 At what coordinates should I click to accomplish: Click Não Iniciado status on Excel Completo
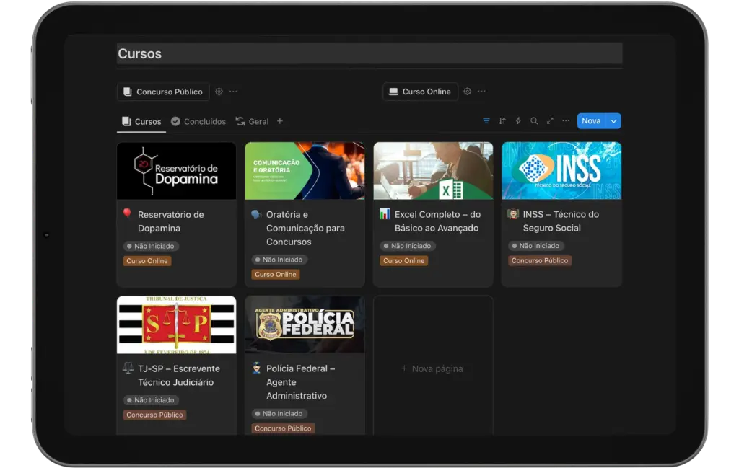point(407,246)
